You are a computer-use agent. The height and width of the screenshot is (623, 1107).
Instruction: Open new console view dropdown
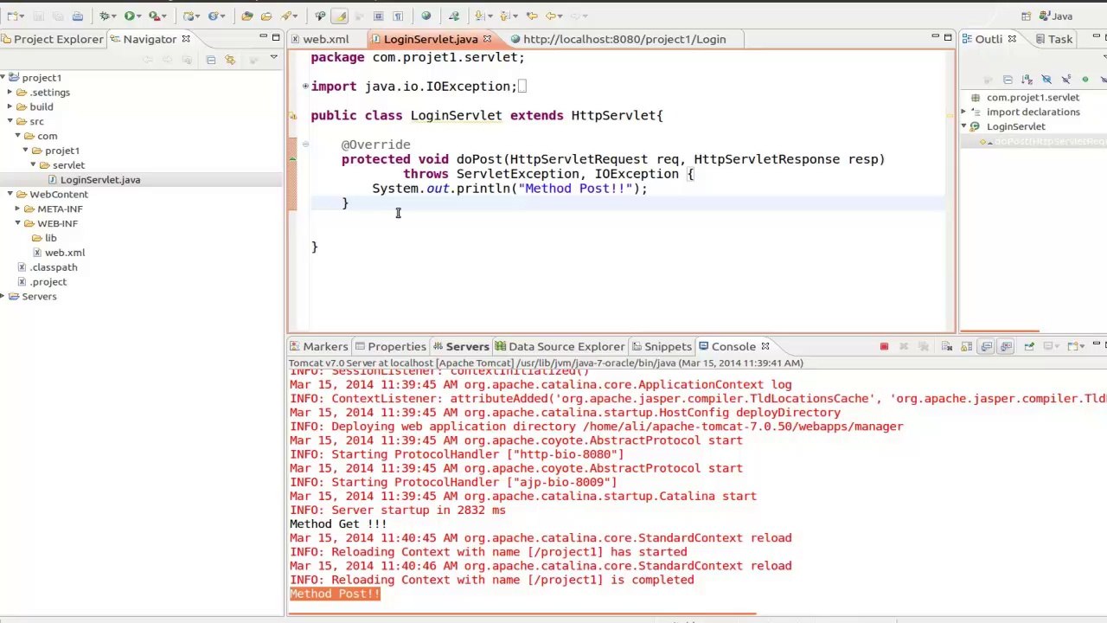coord(1083,346)
